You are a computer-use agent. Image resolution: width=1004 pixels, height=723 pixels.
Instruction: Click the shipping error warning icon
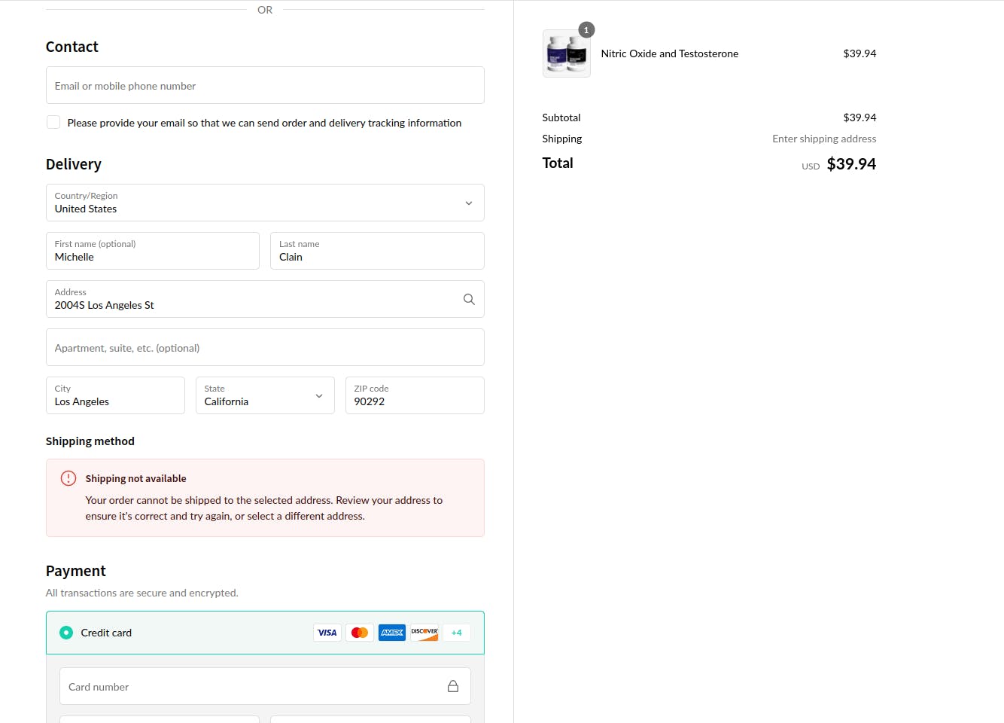point(68,478)
